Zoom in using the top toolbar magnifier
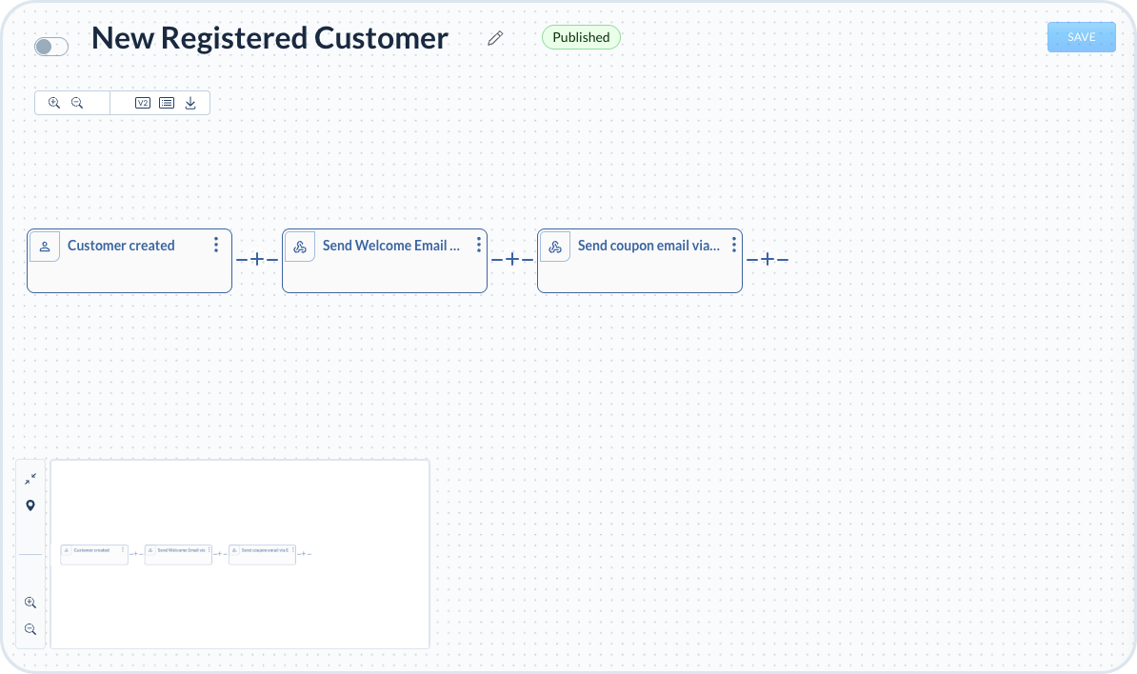Viewport: 1137px width, 674px height. (x=54, y=103)
